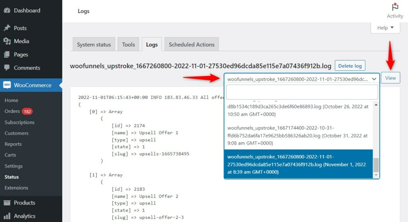
Task: Click the Comments bubble icon
Action: click(x=7, y=68)
